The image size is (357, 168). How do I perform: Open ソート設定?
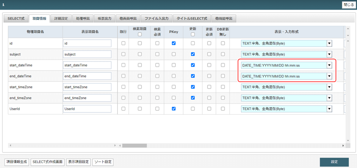tap(103, 162)
